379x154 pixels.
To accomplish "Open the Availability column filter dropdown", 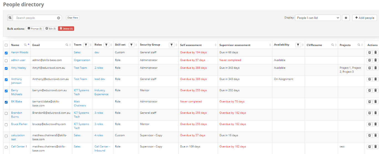I will [x=298, y=45].
